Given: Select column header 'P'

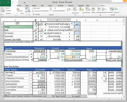Looking at the screenshot, I should [x=36, y=20].
